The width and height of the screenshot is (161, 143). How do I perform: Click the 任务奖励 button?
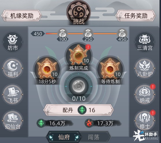[x=136, y=16]
